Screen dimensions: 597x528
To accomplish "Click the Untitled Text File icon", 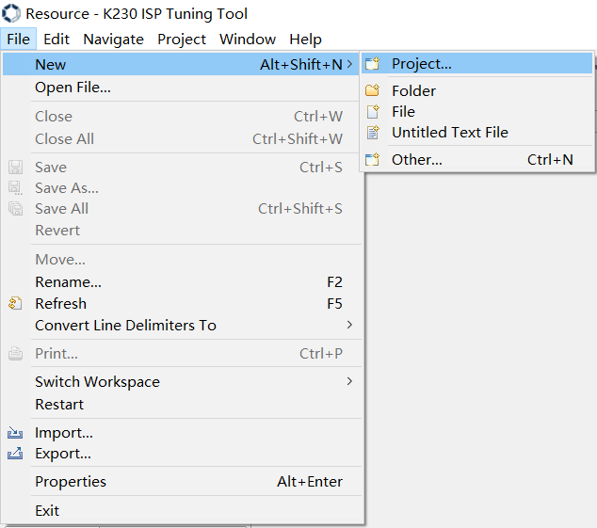I will pos(373,133).
